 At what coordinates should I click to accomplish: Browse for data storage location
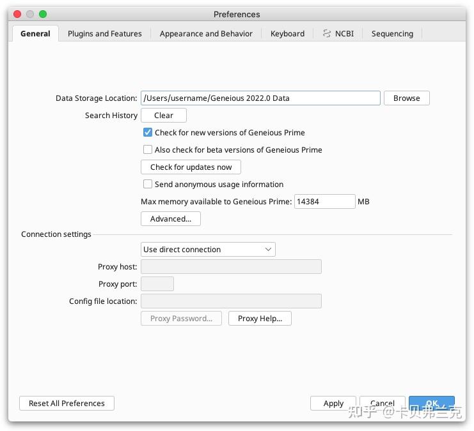(406, 98)
